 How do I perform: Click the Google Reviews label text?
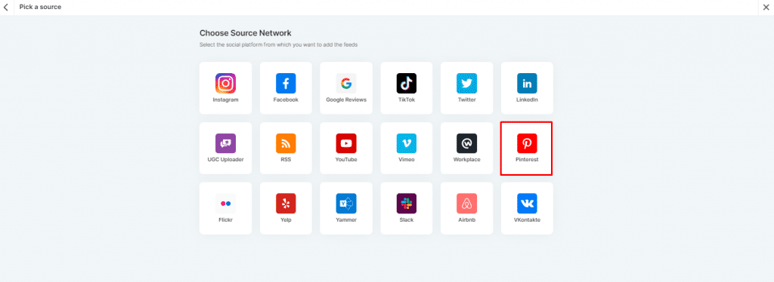346,100
